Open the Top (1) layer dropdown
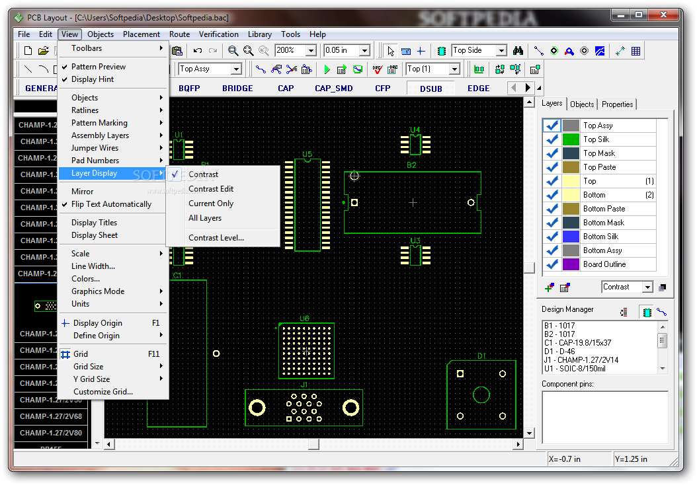Screen dimensions: 697x485 click(x=454, y=69)
